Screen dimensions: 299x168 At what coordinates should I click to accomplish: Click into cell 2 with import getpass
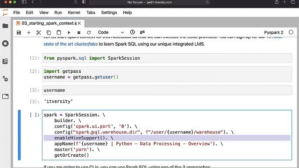point(167,74)
